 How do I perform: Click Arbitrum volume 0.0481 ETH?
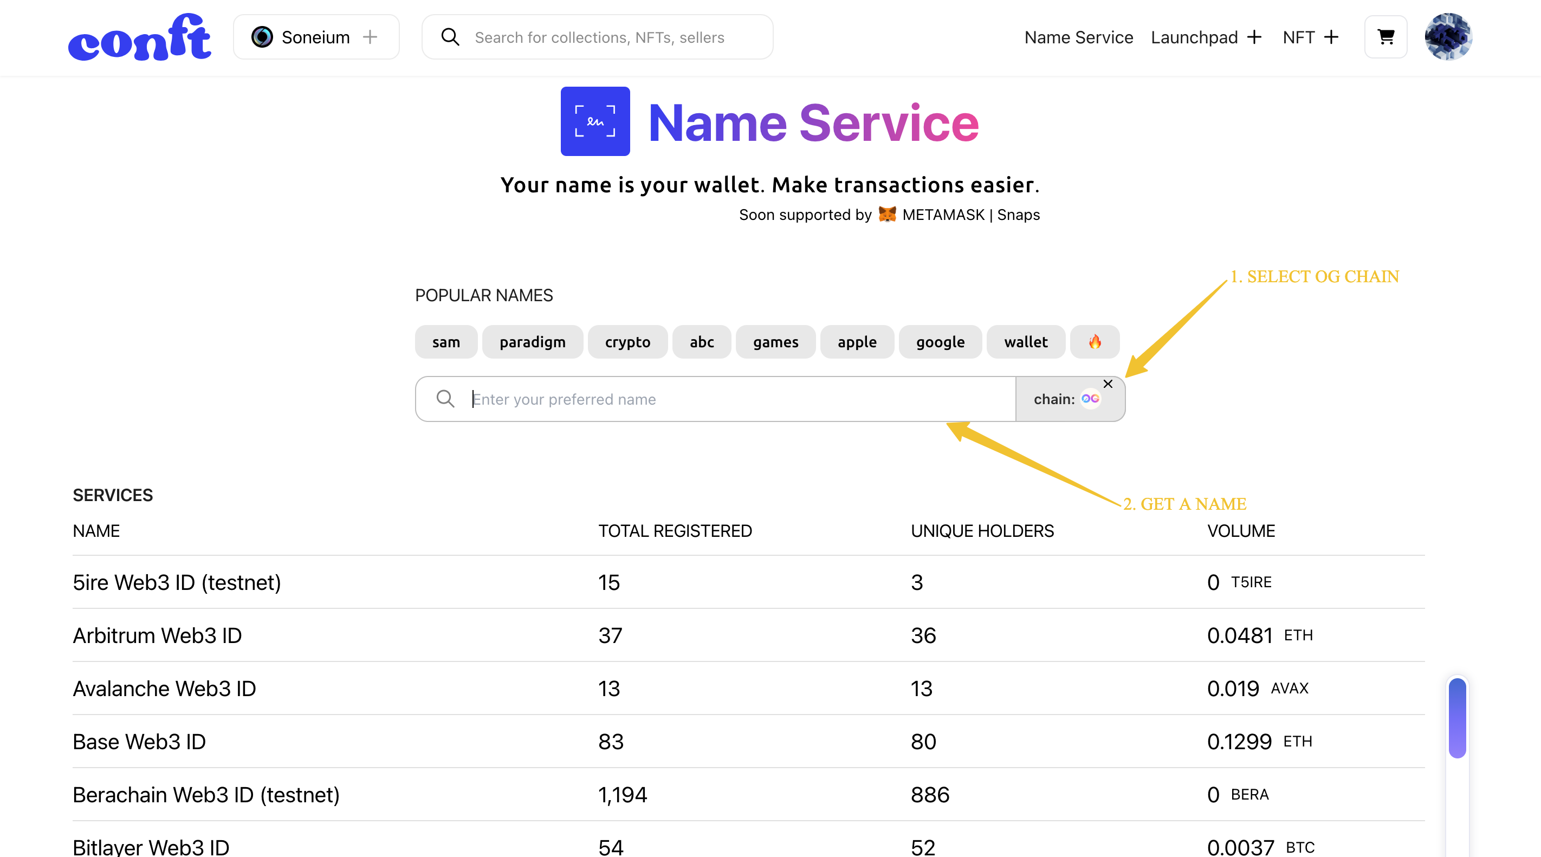[1260, 636]
